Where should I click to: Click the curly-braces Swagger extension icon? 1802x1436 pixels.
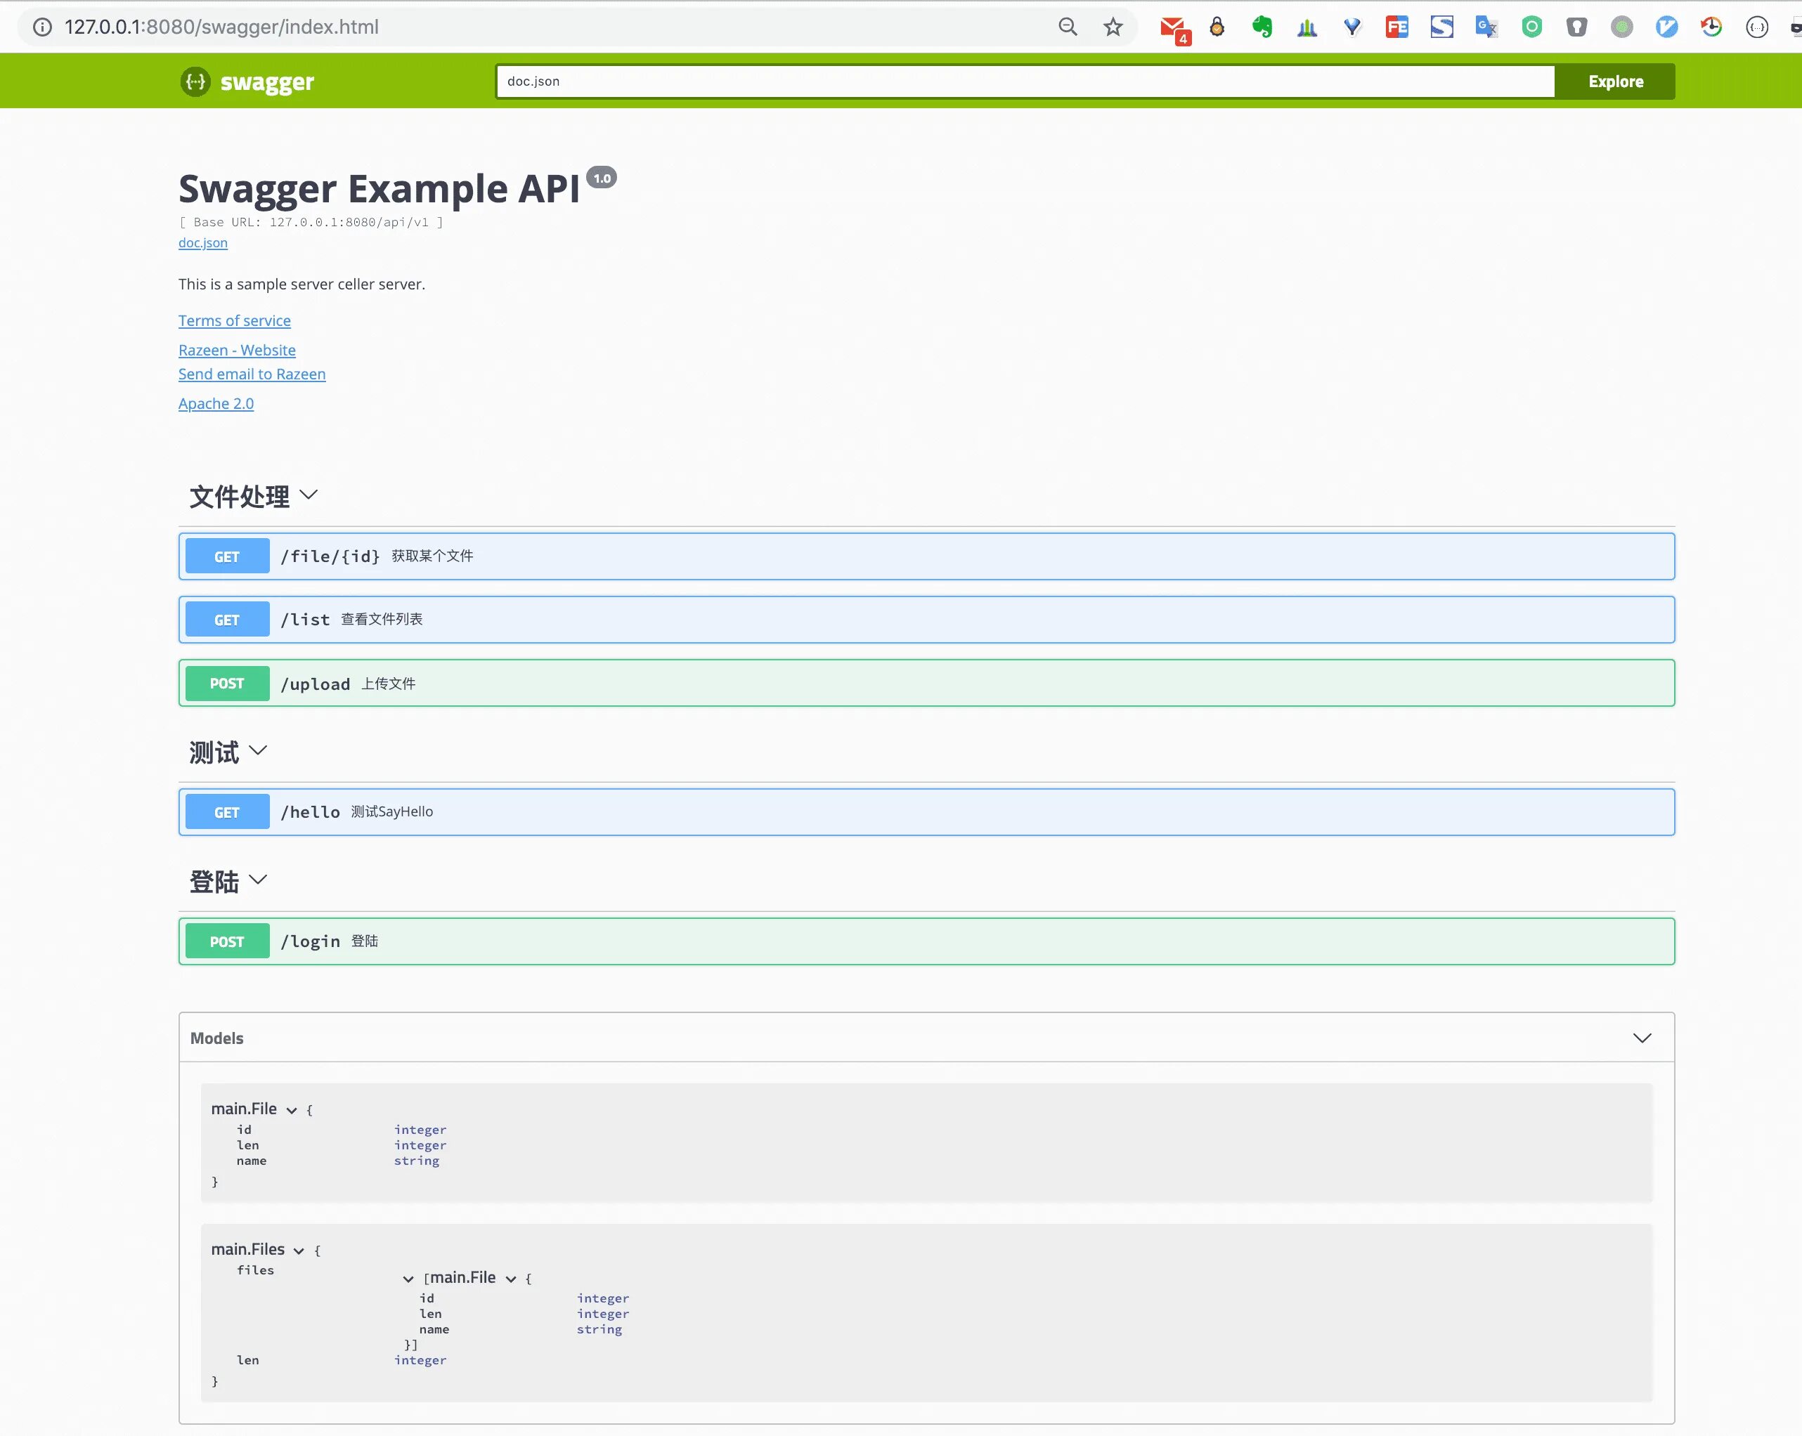[x=1757, y=27]
